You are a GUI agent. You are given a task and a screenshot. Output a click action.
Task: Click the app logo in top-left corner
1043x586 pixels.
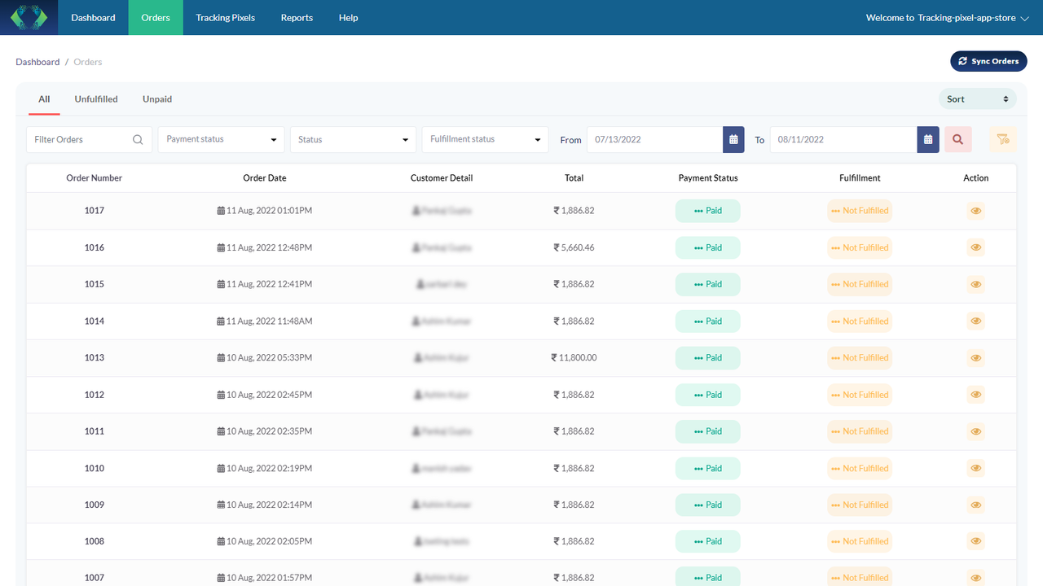tap(29, 17)
